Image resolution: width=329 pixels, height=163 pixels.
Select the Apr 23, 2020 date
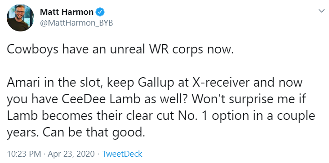click(x=71, y=154)
